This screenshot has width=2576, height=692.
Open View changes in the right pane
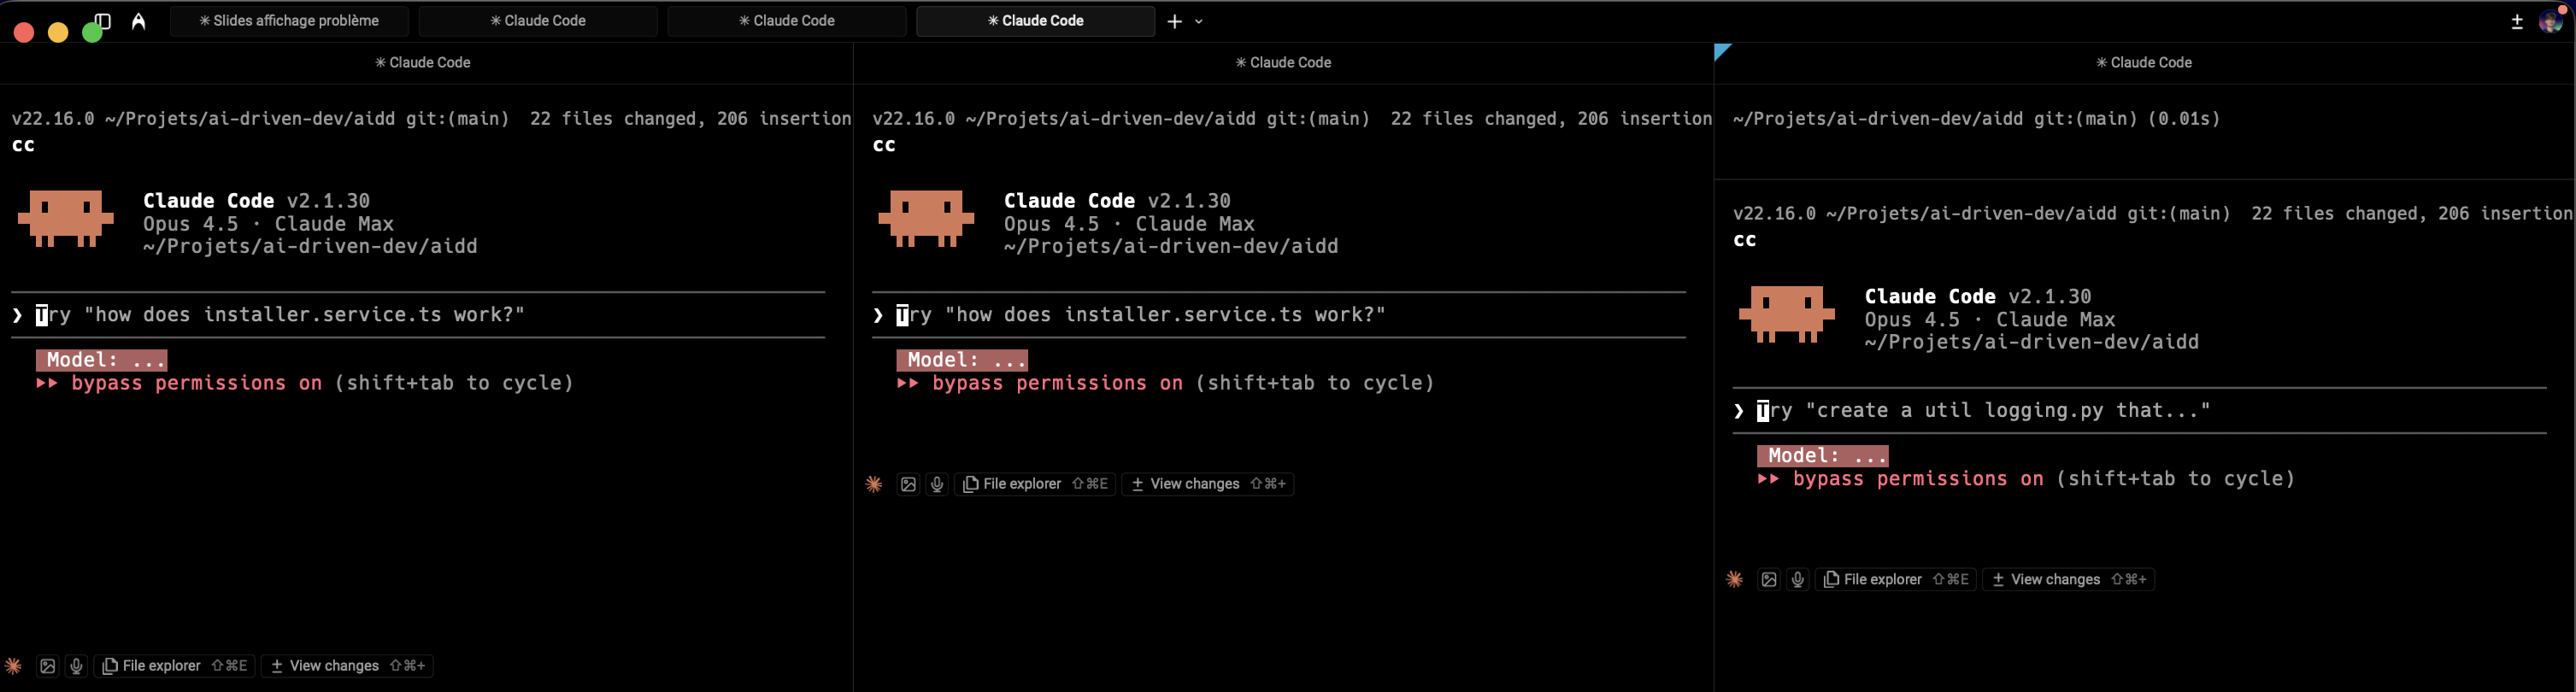pyautogui.click(x=2070, y=580)
